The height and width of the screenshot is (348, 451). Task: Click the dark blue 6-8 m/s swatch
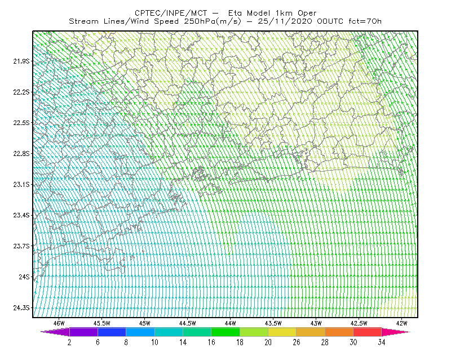[112, 332]
